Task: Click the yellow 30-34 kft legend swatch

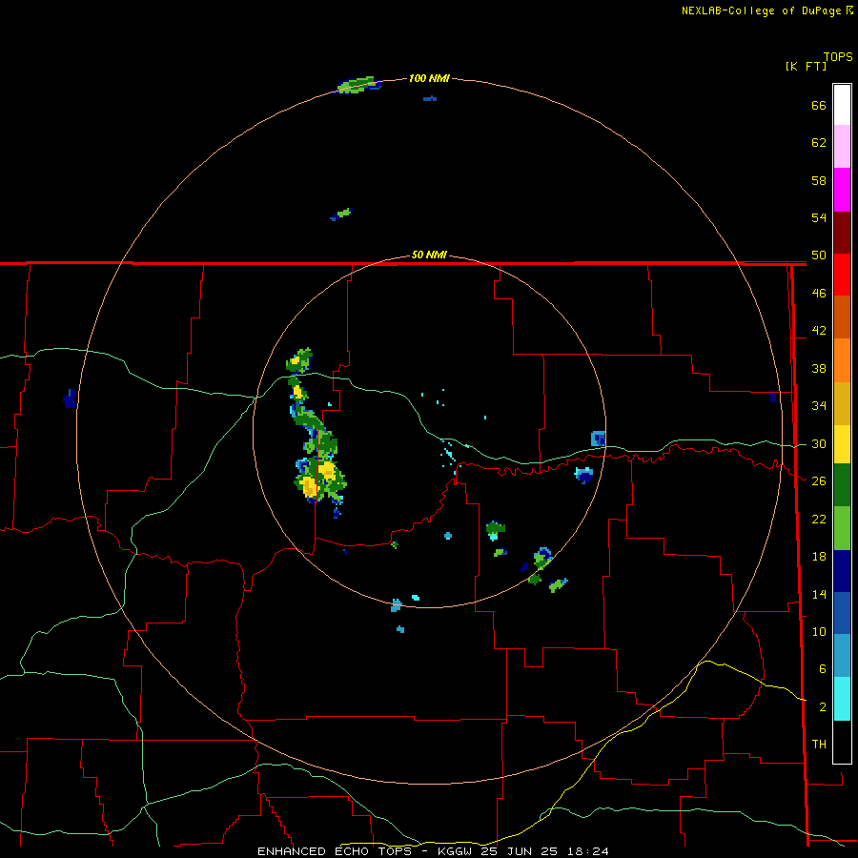Action: pos(842,444)
